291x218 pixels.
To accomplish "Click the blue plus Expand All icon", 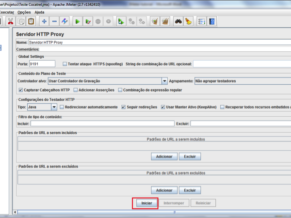I will 44,21.
